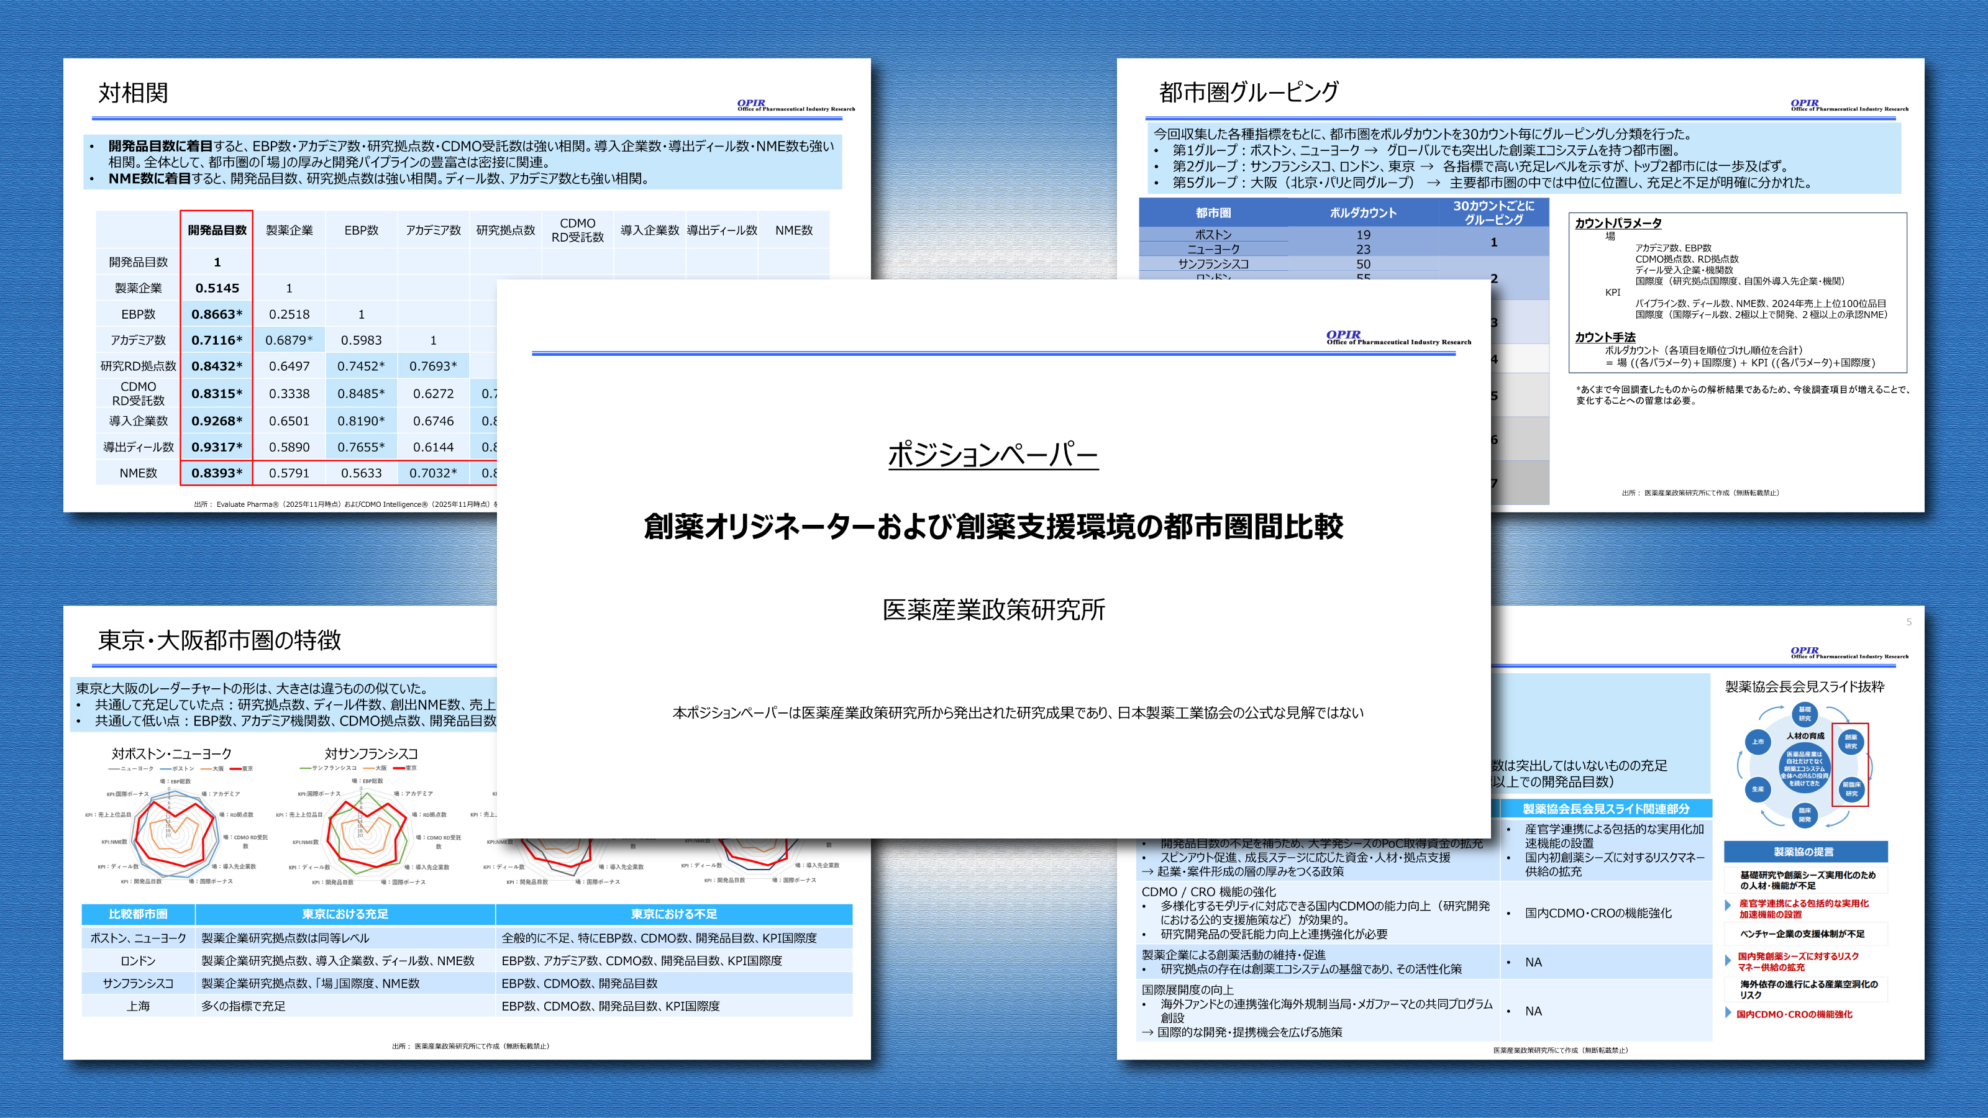
Task: Click the blue triangle beside 産官学連携による包括的な実用化
Action: coord(1729,906)
